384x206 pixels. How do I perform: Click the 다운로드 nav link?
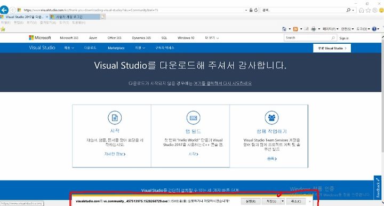click(90, 48)
